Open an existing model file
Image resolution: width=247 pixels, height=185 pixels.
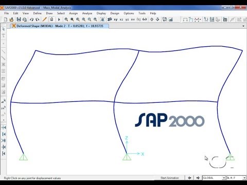coord(11,20)
